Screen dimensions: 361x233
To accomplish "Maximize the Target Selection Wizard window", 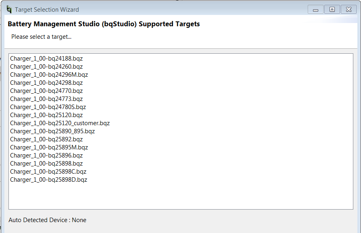I will coord(332,9).
